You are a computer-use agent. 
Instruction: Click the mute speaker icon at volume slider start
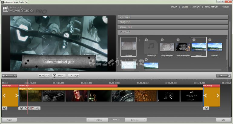[x=4, y=76]
